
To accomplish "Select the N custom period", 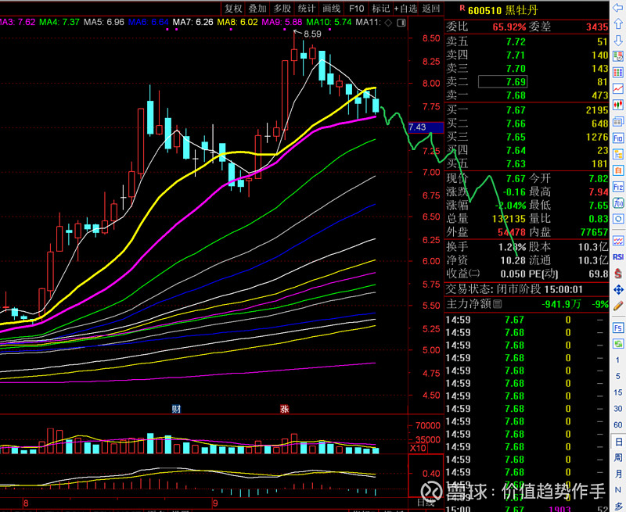I will click(x=618, y=490).
